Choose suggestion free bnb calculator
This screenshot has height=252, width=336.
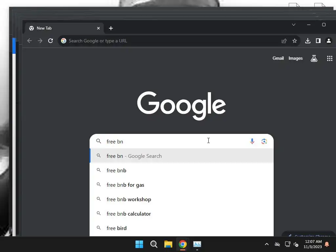pyautogui.click(x=181, y=214)
